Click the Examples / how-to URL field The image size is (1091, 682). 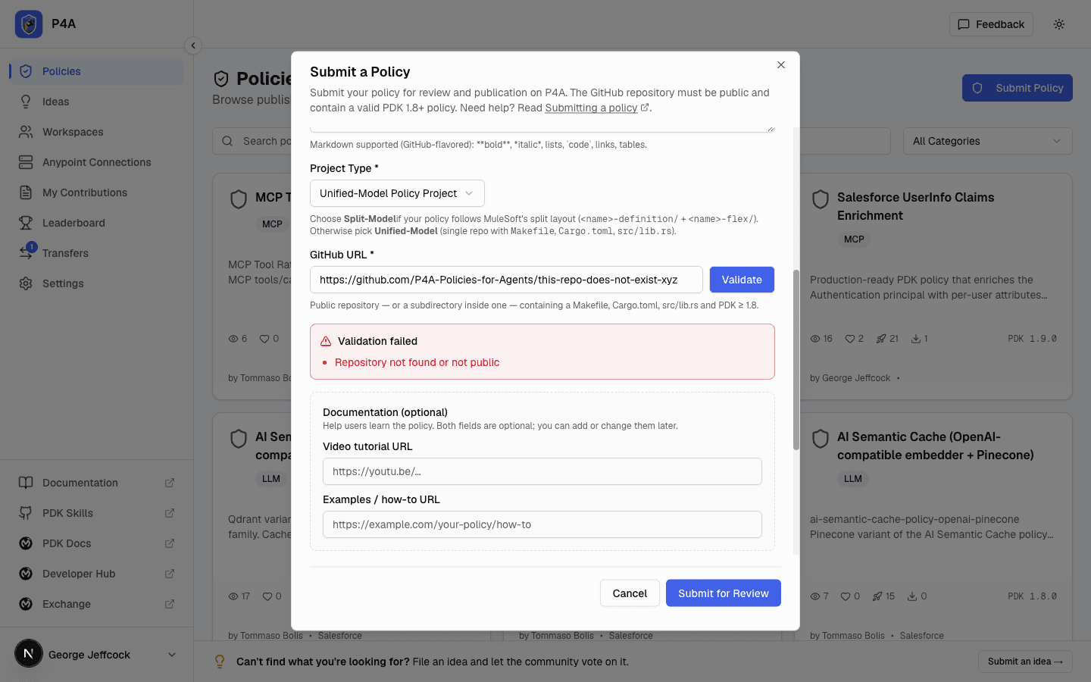click(542, 524)
